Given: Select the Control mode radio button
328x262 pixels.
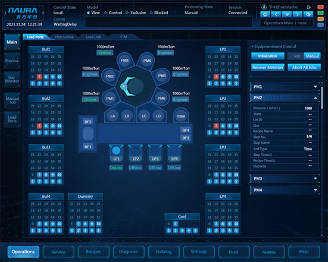Looking at the screenshot, I should click(113, 12).
